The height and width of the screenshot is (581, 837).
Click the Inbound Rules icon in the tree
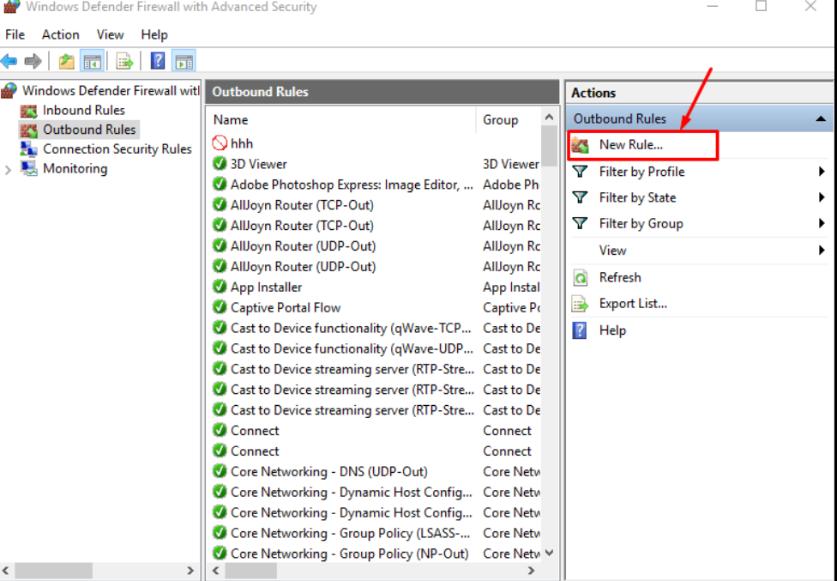[29, 111]
